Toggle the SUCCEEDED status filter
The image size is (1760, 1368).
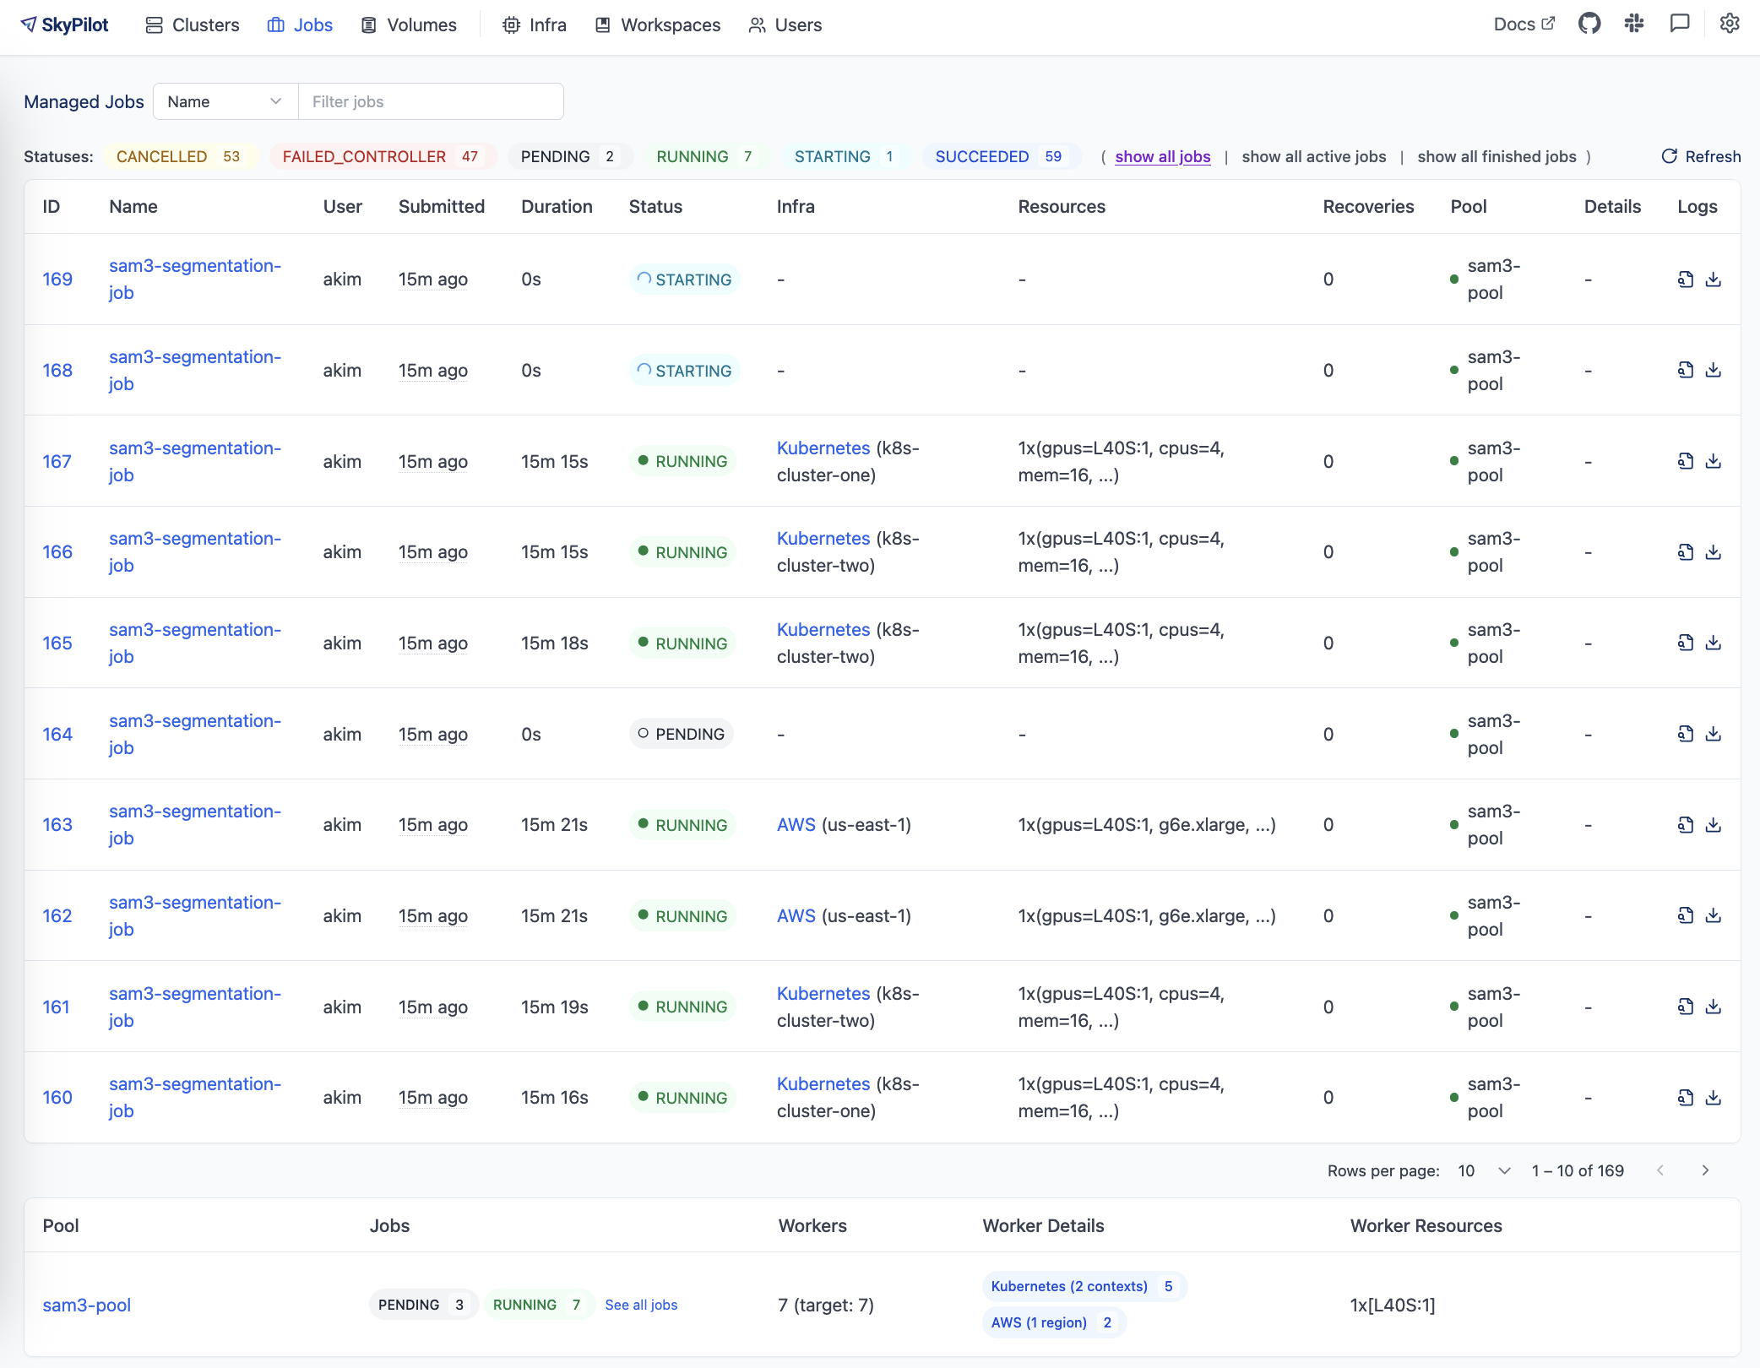tap(1001, 156)
